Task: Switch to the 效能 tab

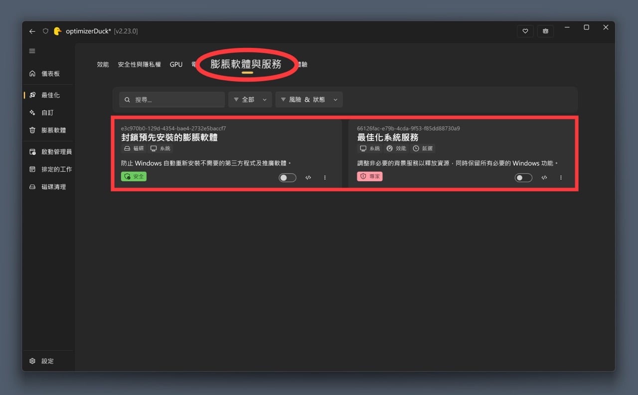Action: click(x=103, y=65)
